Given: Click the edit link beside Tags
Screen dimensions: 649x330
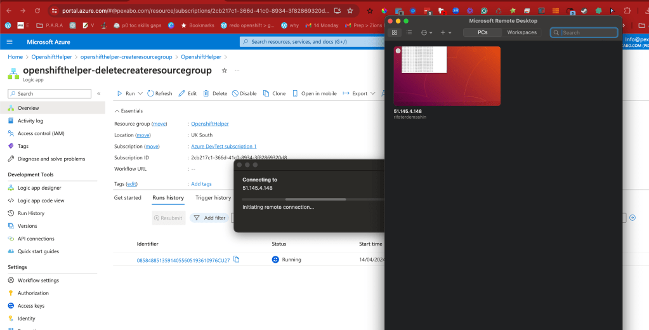Looking at the screenshot, I should coord(131,184).
